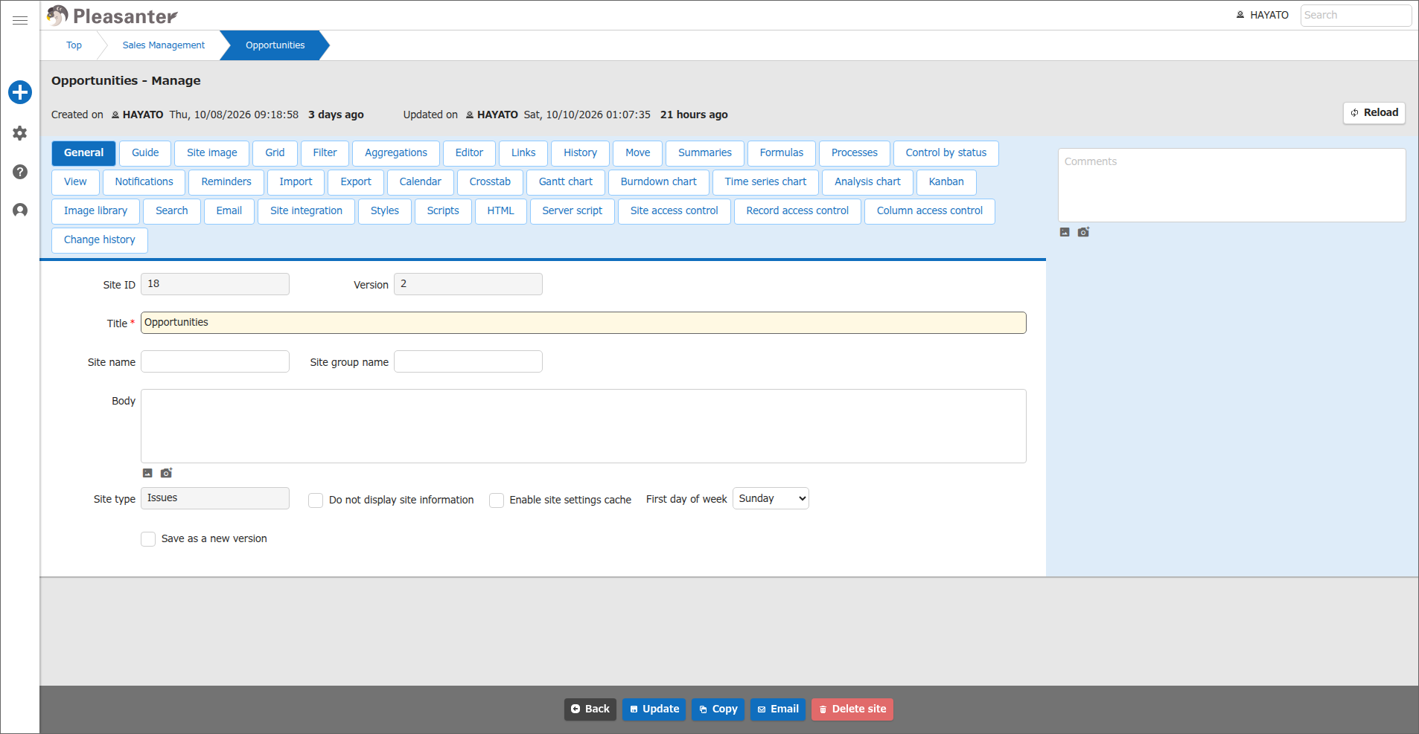Tick Save as a new version
Screen dimensions: 1419x734
pyautogui.click(x=148, y=539)
